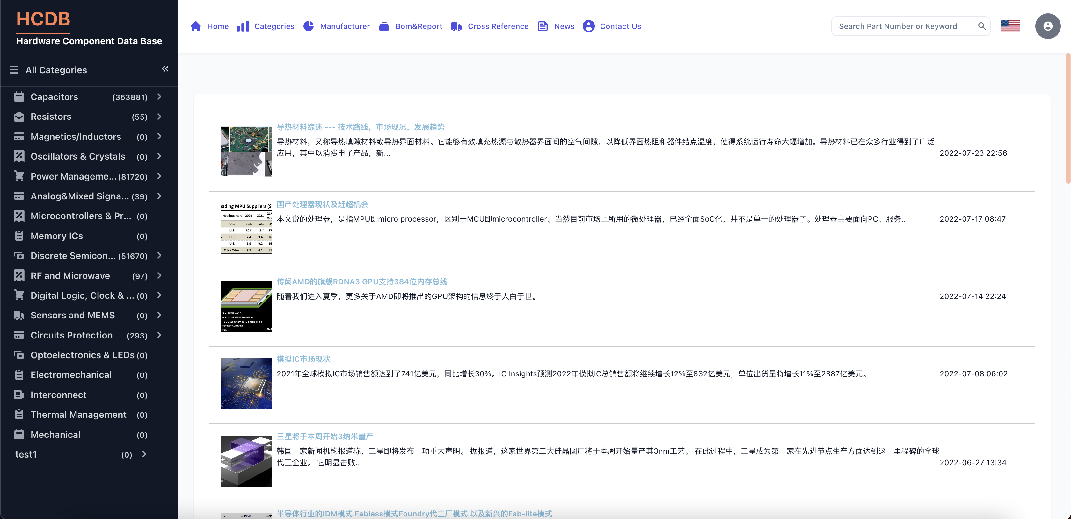This screenshot has height=519, width=1071.
Task: Click the Memory ICs category icon
Action: click(x=19, y=236)
